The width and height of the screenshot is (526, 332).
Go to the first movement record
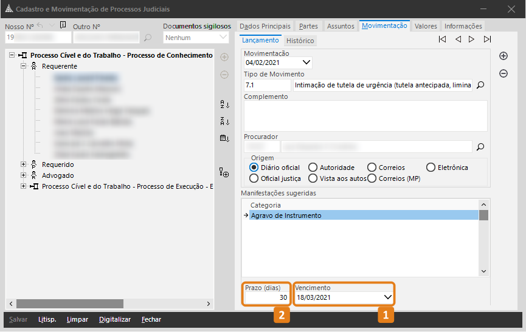[x=442, y=39]
